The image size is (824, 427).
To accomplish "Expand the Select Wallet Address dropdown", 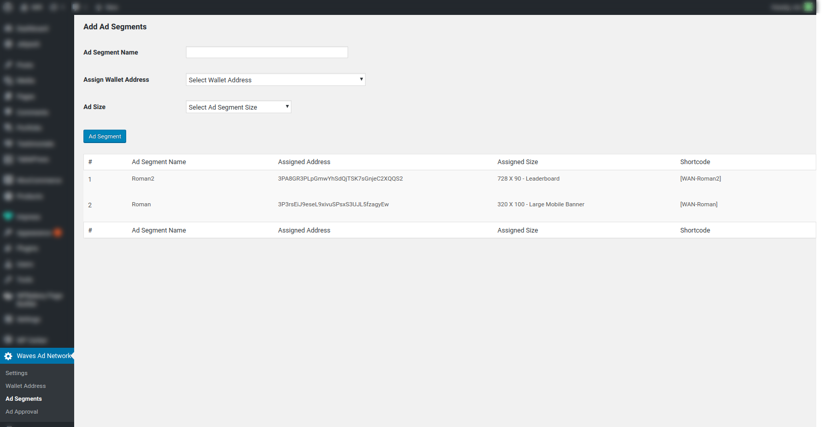I will point(276,80).
